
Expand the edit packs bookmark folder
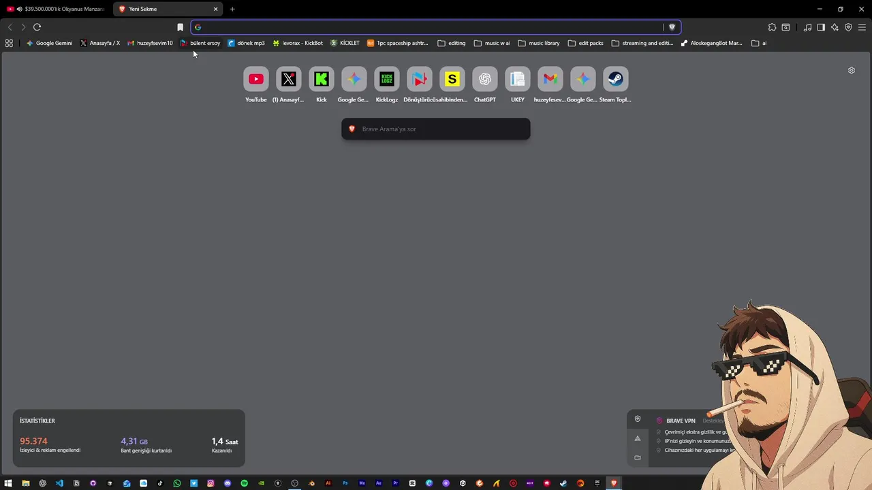(x=586, y=43)
